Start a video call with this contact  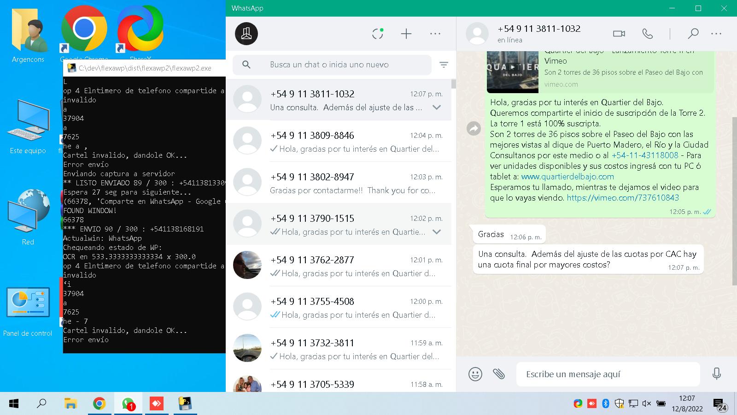coord(619,34)
